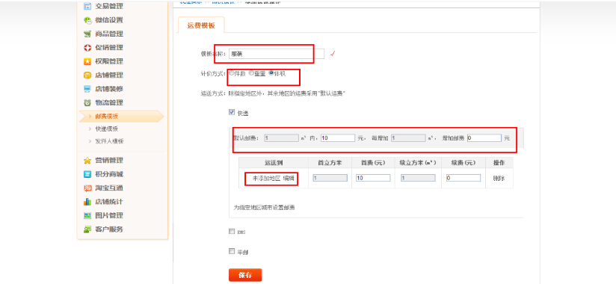Open 积分商城 menu section

pos(109,174)
